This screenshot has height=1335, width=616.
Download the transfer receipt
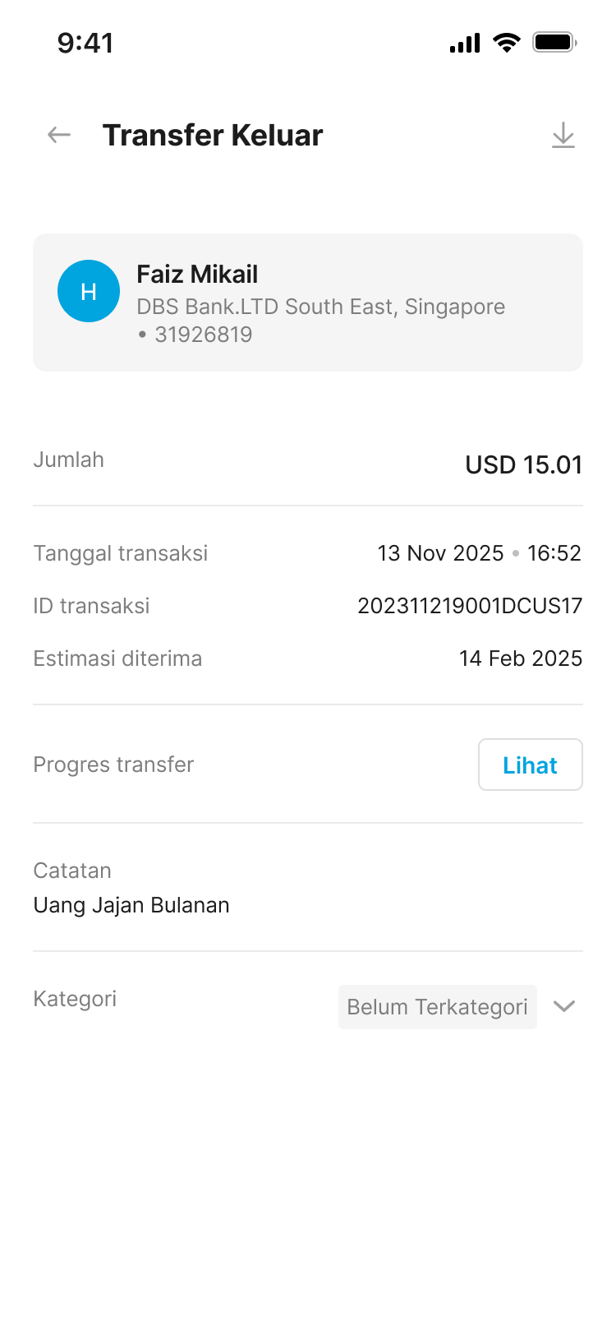click(x=563, y=136)
